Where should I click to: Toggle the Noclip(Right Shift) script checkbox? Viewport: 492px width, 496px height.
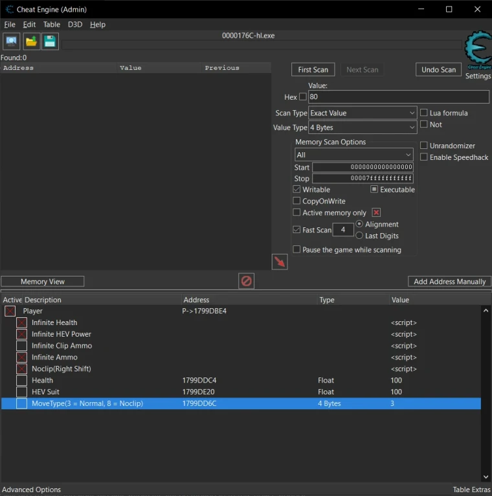pyautogui.click(x=21, y=369)
